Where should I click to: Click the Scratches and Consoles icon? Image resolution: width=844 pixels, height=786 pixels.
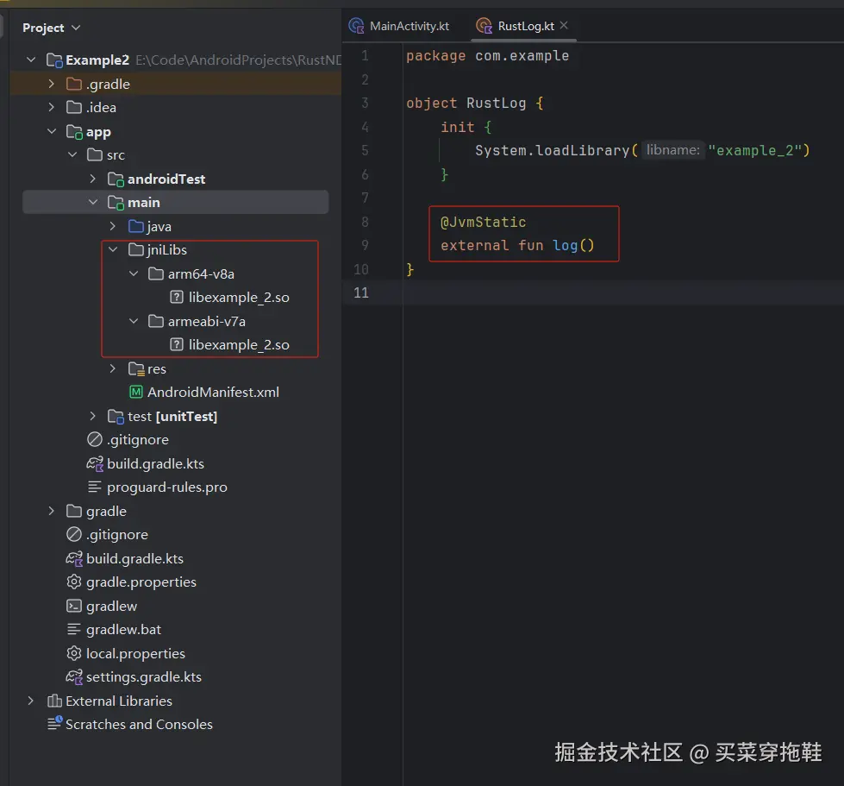[x=54, y=724]
